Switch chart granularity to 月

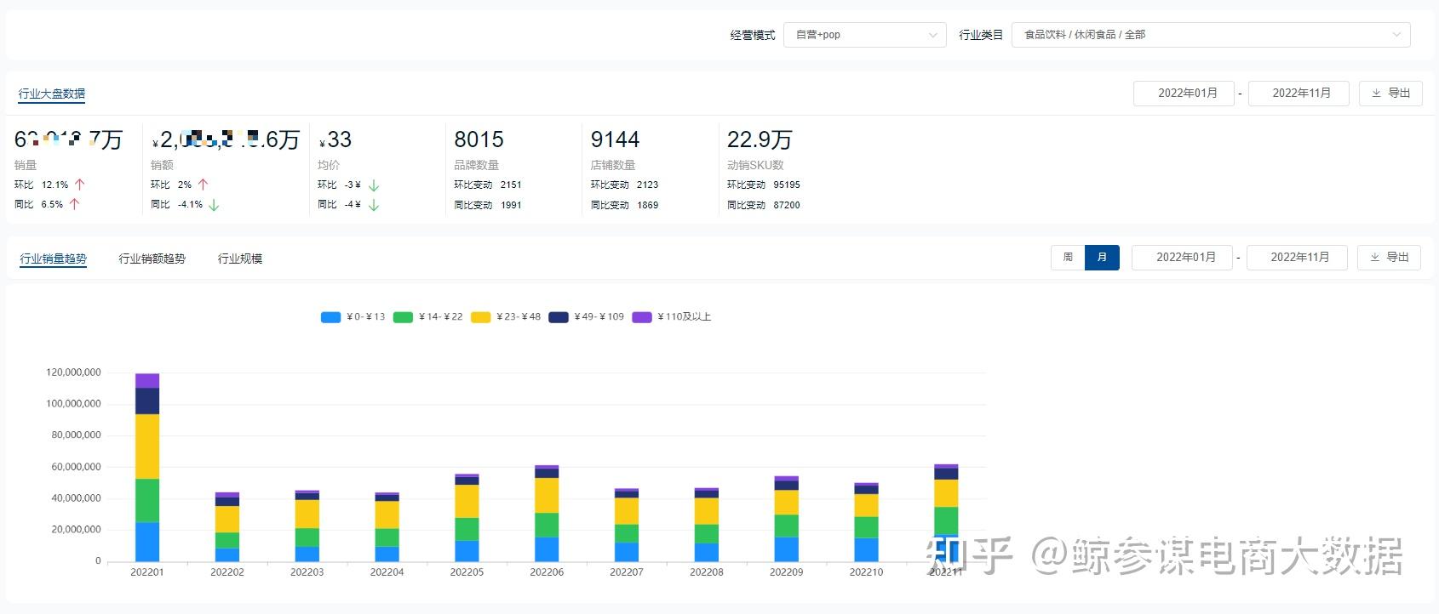point(1102,258)
